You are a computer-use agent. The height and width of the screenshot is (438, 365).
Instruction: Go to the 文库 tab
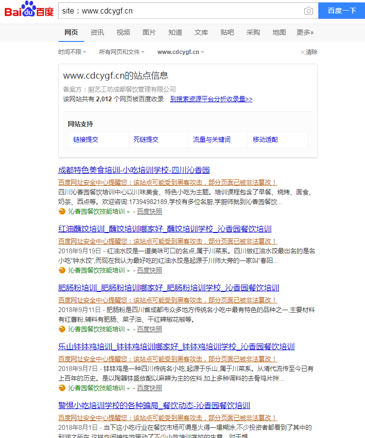(x=201, y=32)
